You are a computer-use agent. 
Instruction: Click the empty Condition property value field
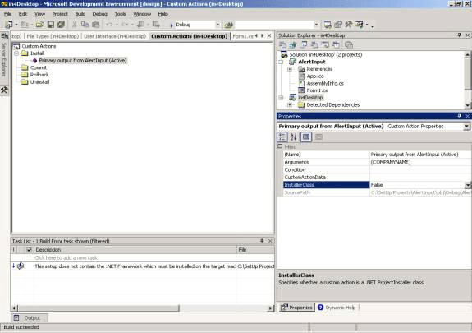click(420, 170)
